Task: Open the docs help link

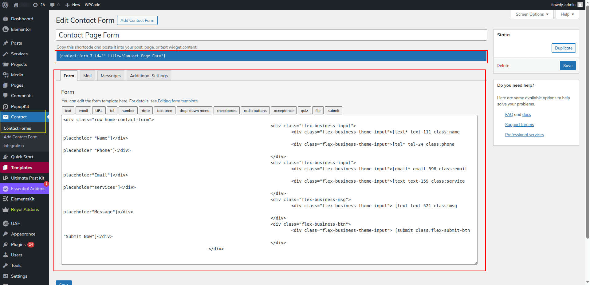Action: [x=527, y=114]
